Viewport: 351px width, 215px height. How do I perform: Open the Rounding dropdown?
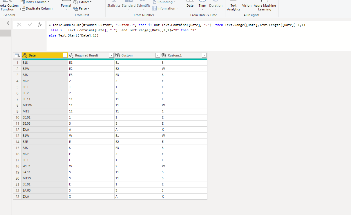(x=164, y=2)
